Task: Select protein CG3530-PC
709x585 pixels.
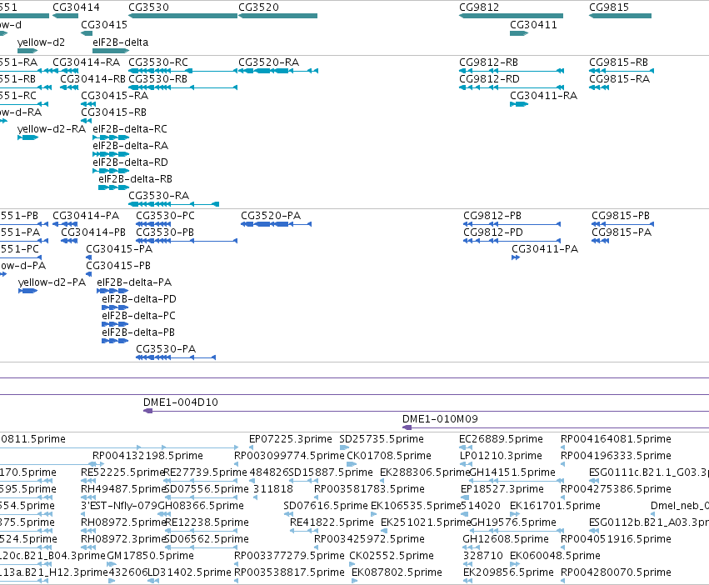Action: pos(165,217)
